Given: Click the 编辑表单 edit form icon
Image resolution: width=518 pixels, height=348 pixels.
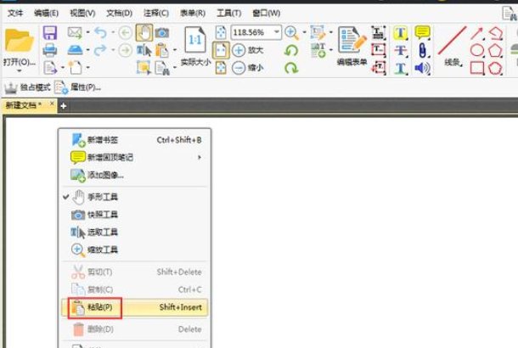Looking at the screenshot, I should click(x=352, y=40).
